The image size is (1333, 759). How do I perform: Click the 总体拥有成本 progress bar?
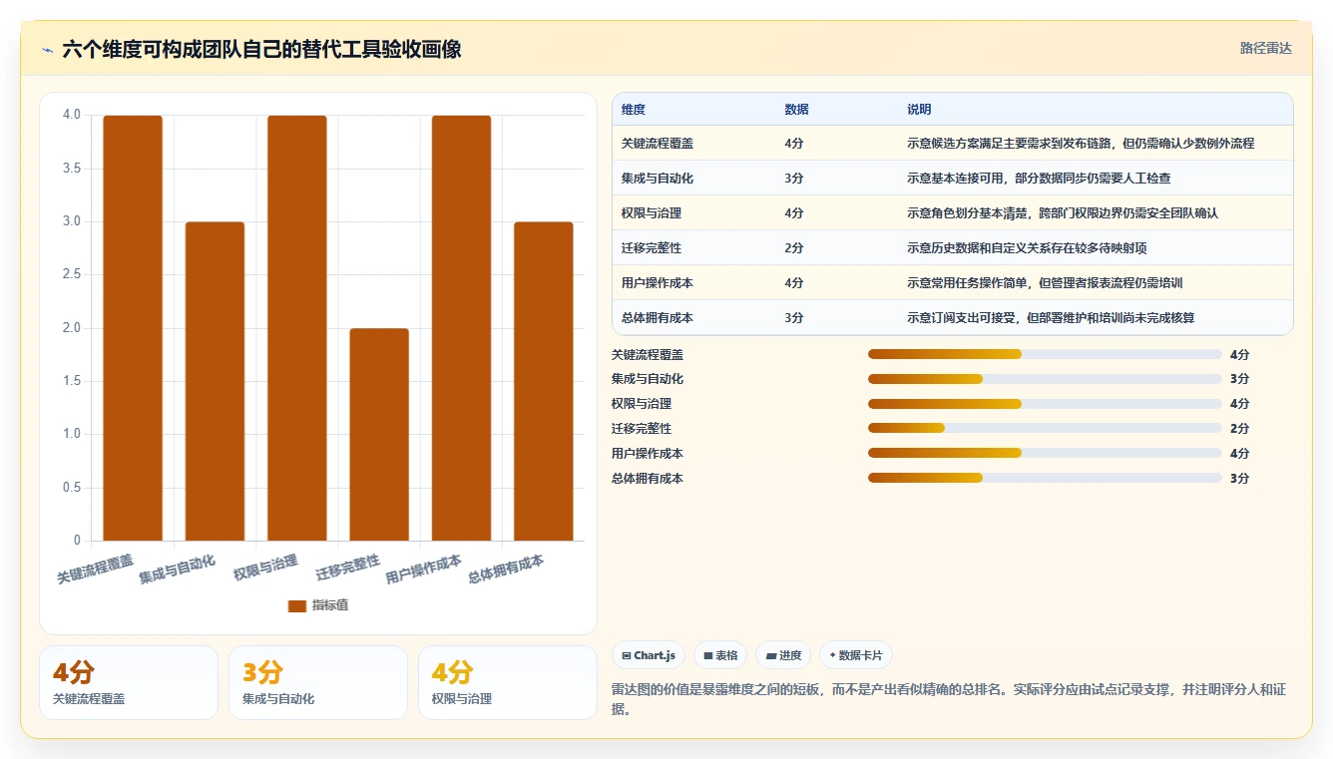click(x=1045, y=478)
